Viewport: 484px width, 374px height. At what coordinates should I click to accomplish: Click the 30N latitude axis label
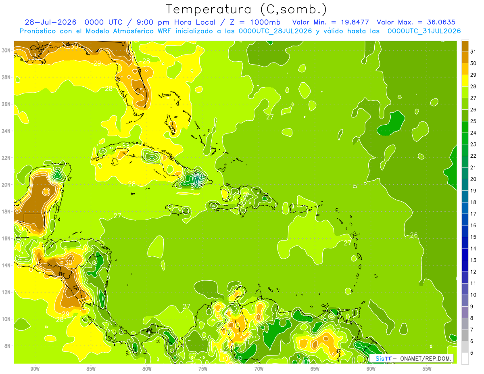coord(7,50)
